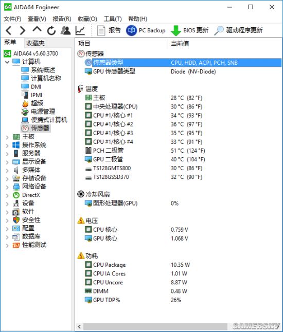Screen dimensions: 283x332
Task: Click the 配置 tree icon
Action: point(16,229)
